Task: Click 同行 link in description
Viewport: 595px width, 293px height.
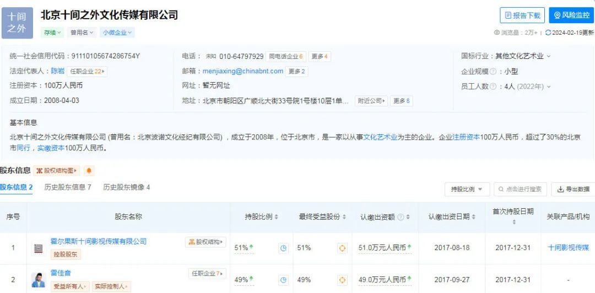Action: tap(24, 148)
